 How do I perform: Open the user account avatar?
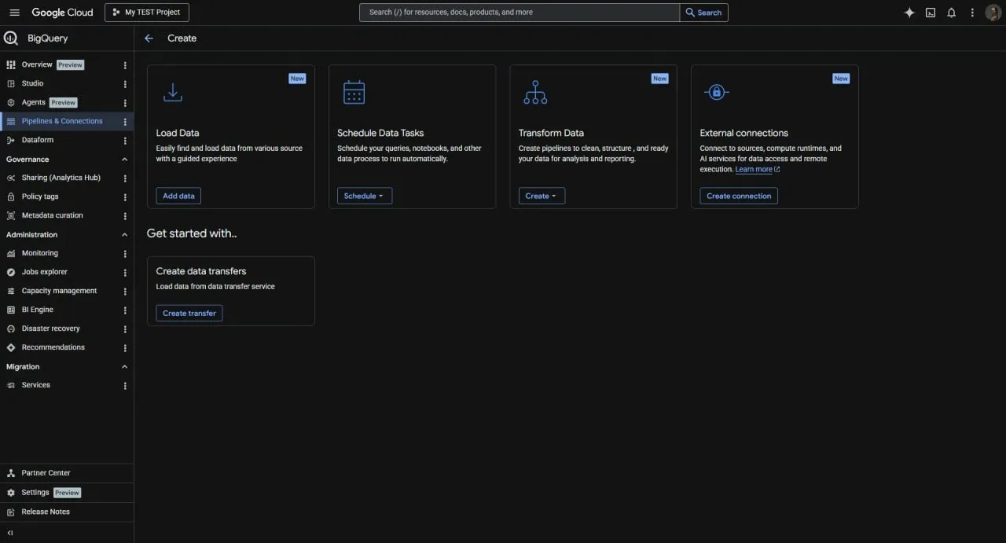993,13
